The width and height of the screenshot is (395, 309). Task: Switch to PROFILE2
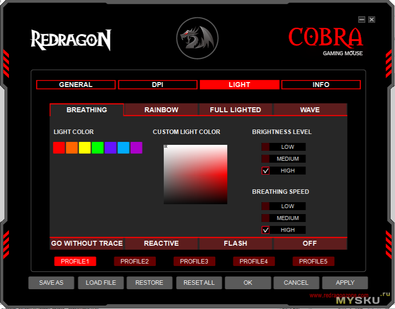[135, 261]
